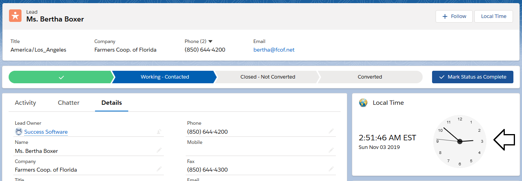522x181 pixels.
Task: Edit the Company field using pencil icon
Action: [159, 170]
